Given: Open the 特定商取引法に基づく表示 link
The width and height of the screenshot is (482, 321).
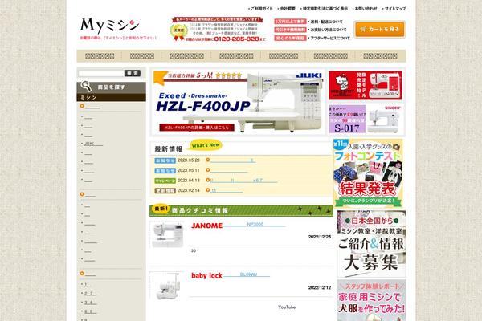Looking at the screenshot, I should click(325, 9).
